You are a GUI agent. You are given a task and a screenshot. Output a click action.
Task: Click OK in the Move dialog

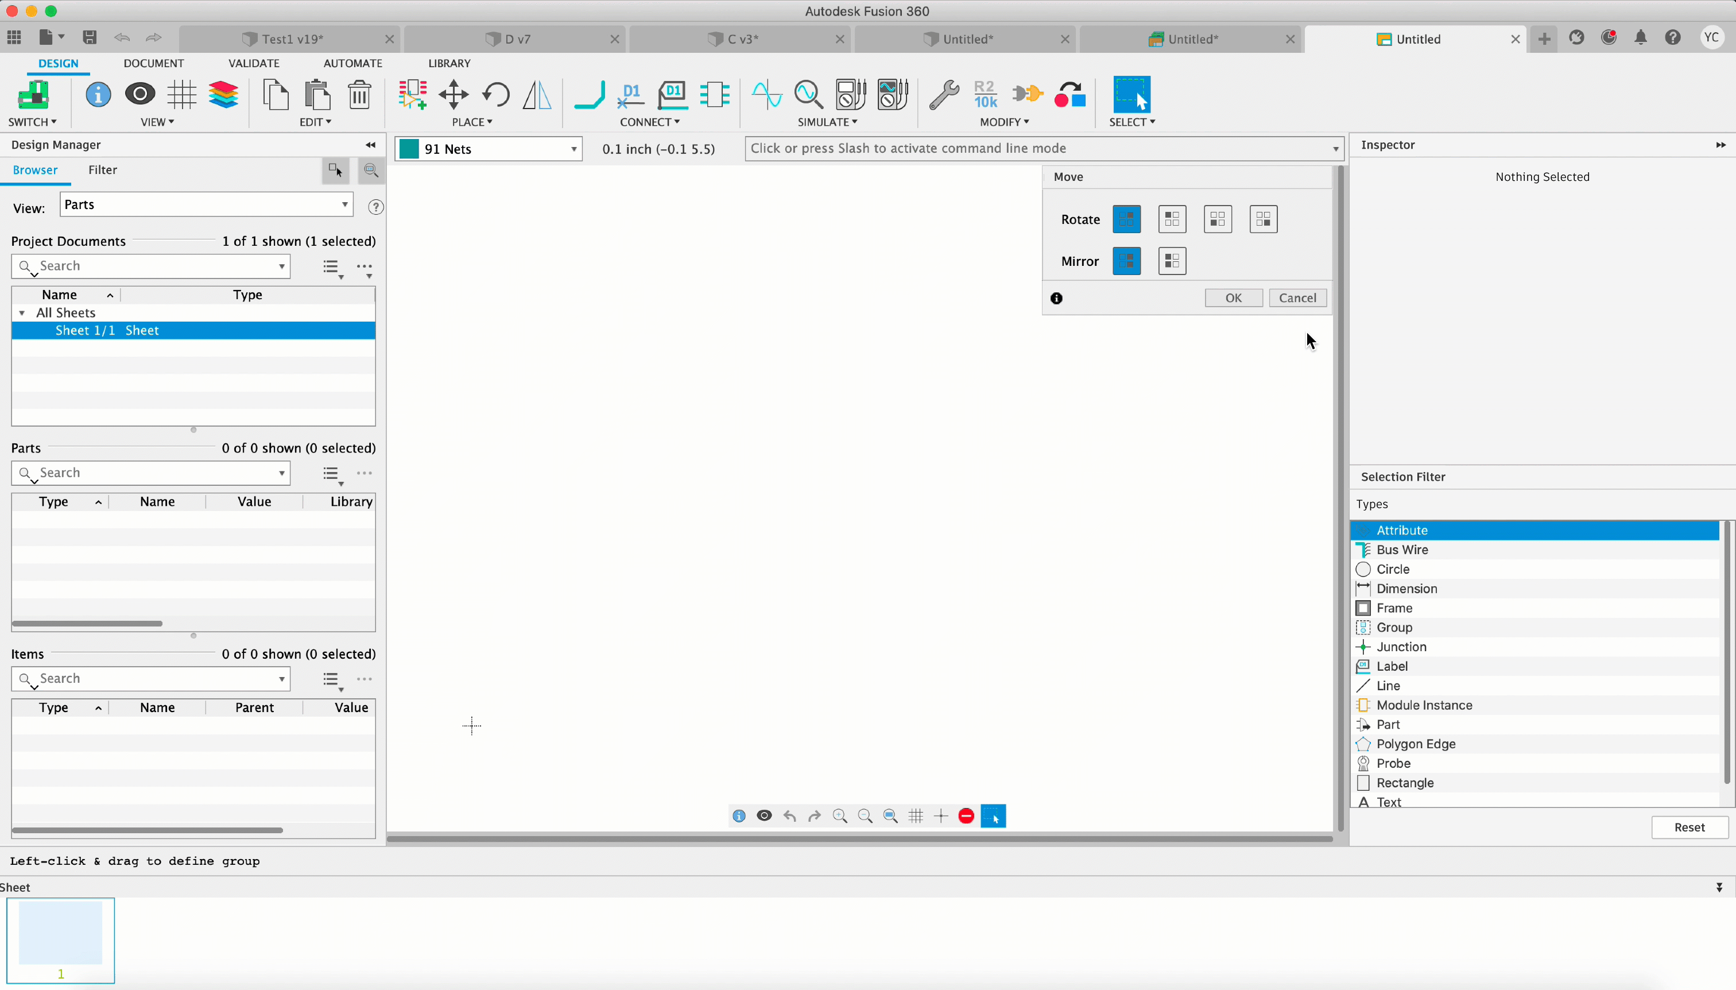(x=1233, y=298)
